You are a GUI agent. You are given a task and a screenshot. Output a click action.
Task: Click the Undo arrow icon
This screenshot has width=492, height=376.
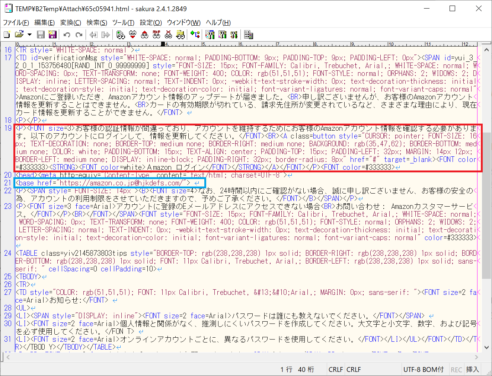pyautogui.click(x=67, y=35)
